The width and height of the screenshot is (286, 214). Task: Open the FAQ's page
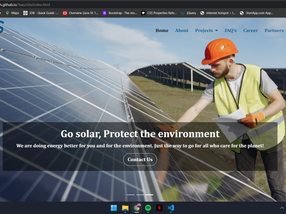pos(231,31)
